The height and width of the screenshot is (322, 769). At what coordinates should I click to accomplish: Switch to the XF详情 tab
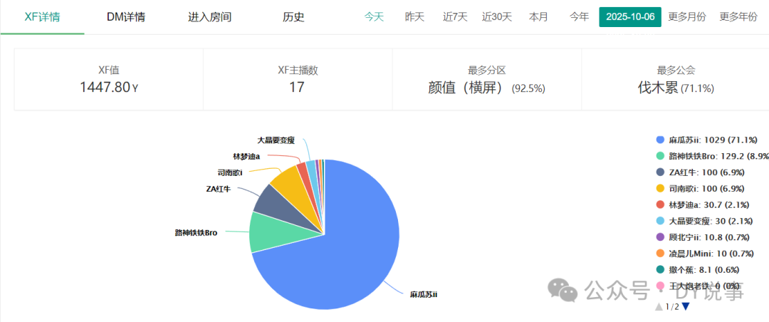42,17
